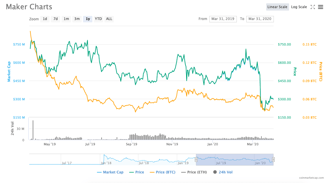330x183 pixels.
Task: Click the fullscreen expand icon
Action: [313, 7]
